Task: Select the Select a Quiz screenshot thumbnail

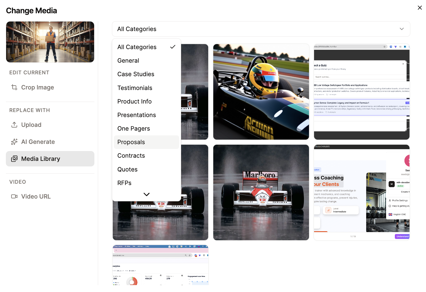Action: (362, 92)
